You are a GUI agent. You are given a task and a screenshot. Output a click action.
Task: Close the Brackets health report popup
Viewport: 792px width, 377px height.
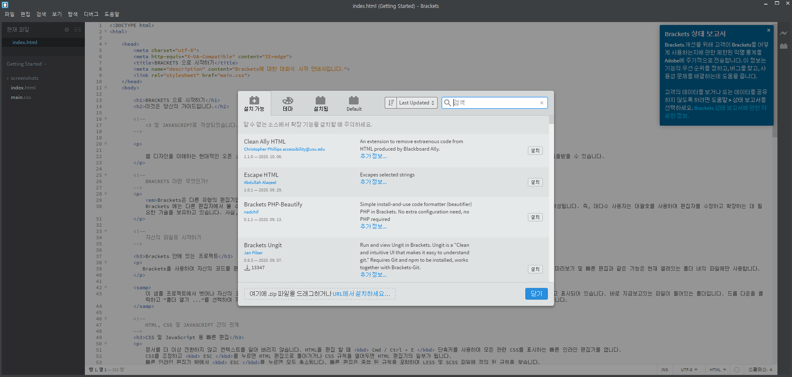point(769,30)
